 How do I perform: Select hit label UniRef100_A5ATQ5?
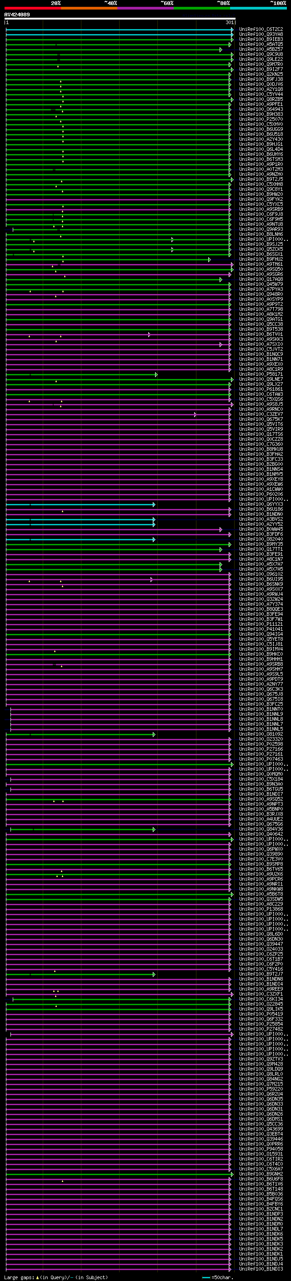click(x=261, y=44)
